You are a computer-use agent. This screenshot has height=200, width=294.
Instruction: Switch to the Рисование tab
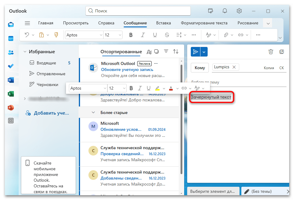coord(248,23)
